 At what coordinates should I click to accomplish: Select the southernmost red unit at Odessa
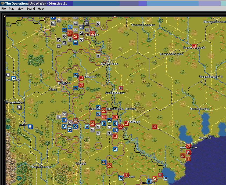coord(188,159)
